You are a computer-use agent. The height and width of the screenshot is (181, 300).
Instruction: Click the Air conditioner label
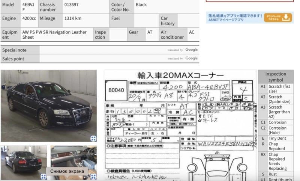[x=172, y=35]
